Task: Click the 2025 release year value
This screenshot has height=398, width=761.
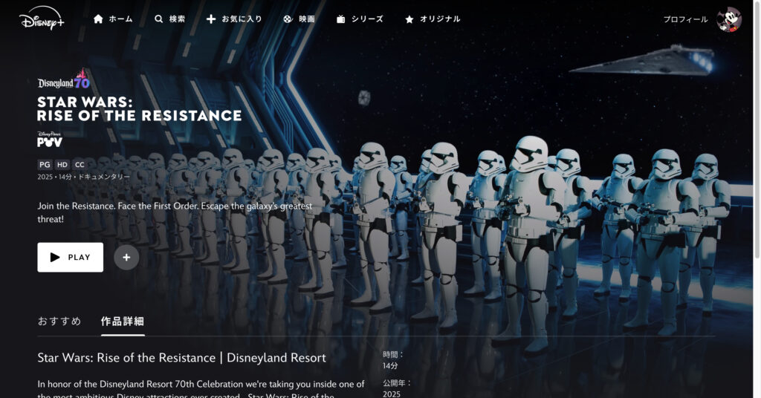Action: click(x=392, y=394)
